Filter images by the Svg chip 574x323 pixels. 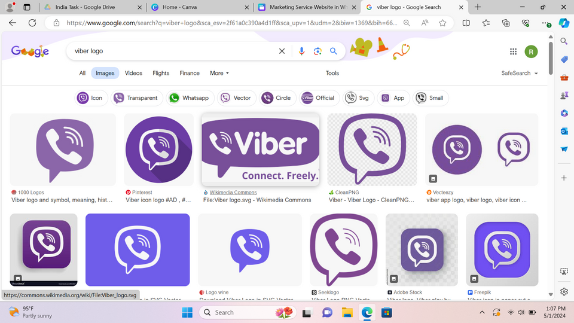coord(358,97)
